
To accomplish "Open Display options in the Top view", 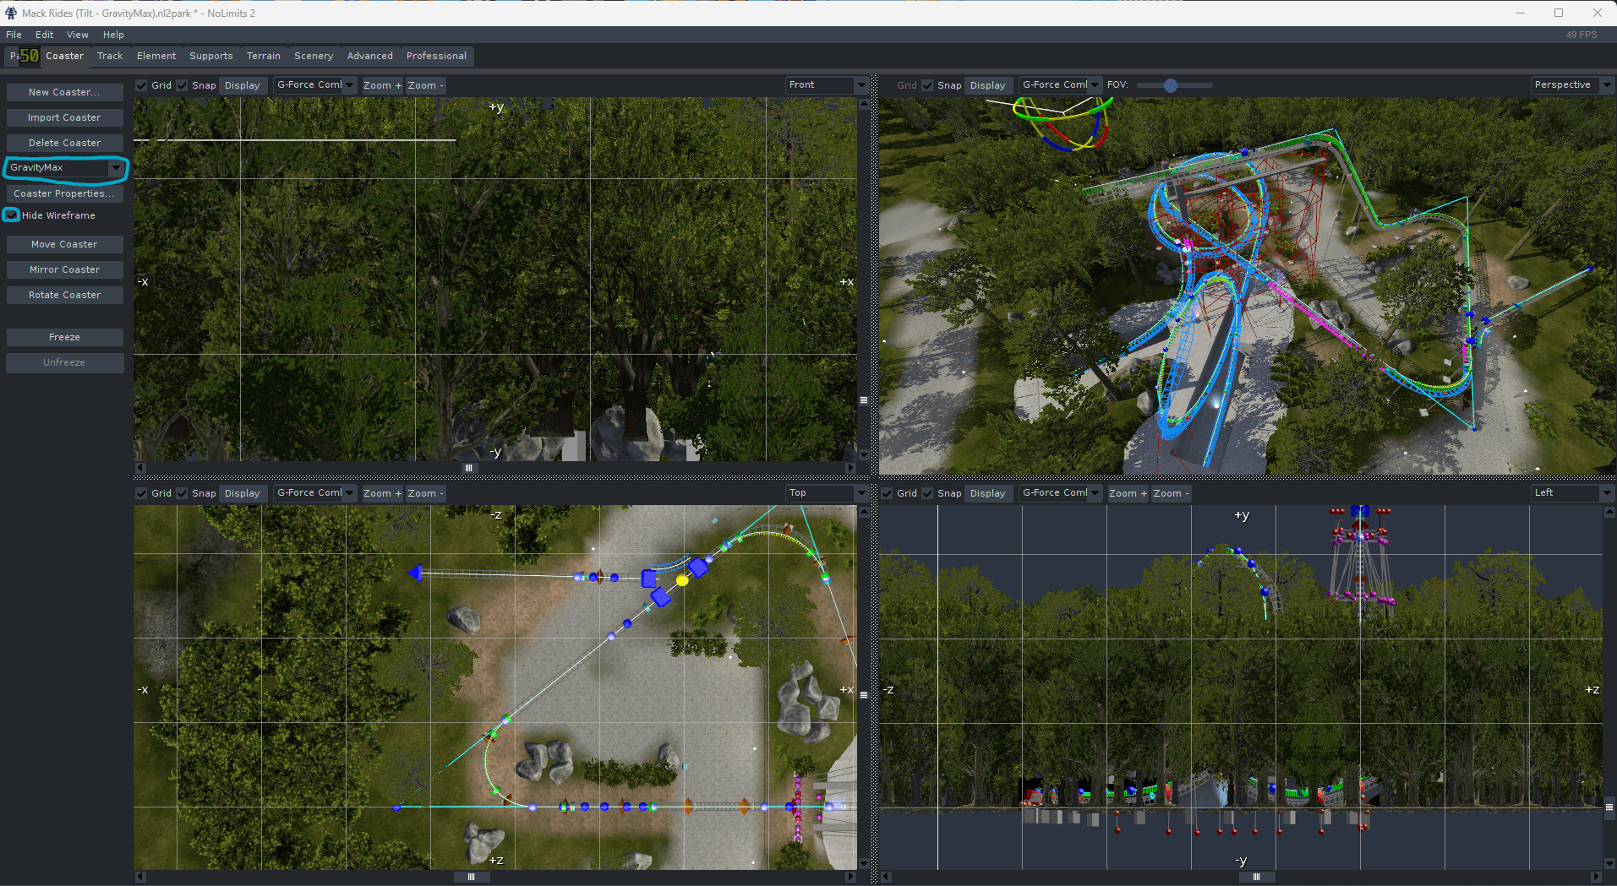I will (x=242, y=493).
